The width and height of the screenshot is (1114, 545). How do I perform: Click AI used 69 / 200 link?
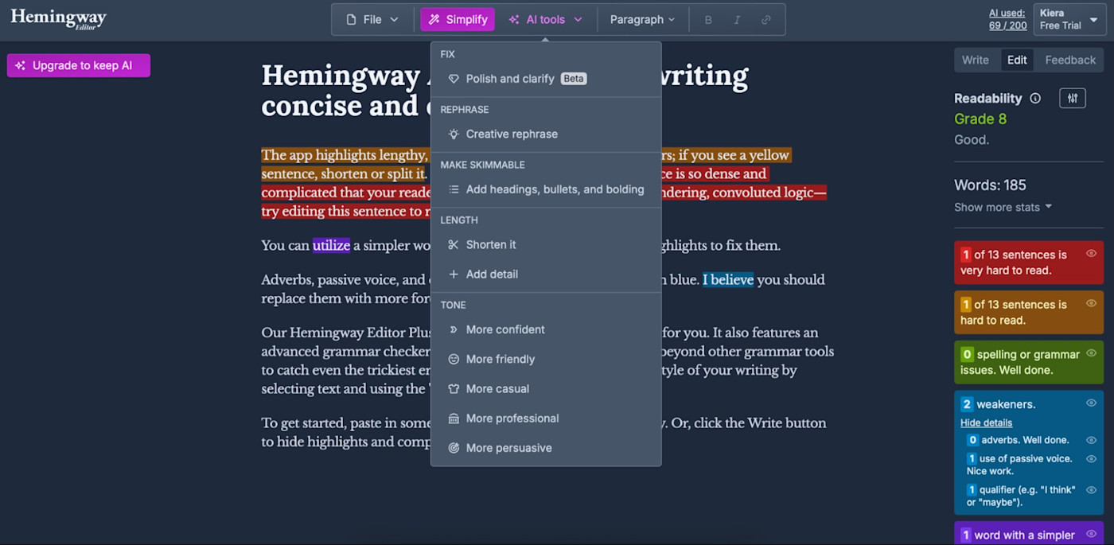[1008, 19]
